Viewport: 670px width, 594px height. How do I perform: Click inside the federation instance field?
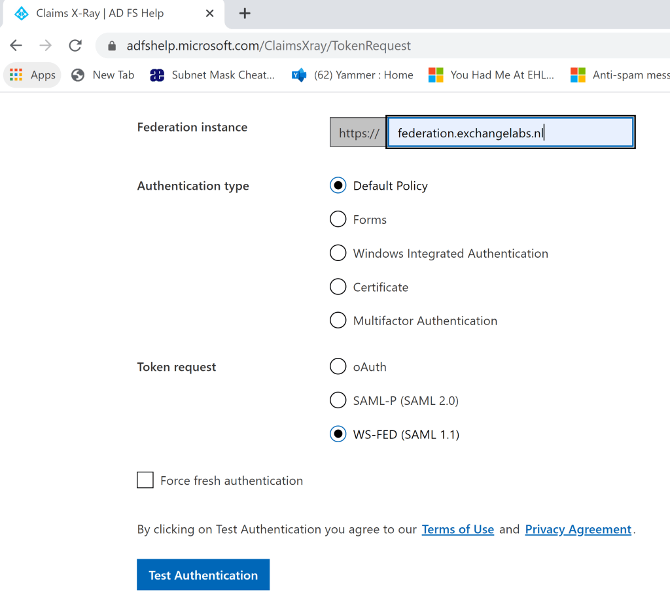[x=510, y=132]
